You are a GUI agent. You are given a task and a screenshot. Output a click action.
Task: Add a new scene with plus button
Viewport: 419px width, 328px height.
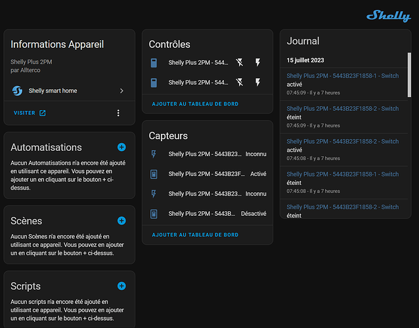click(x=121, y=220)
